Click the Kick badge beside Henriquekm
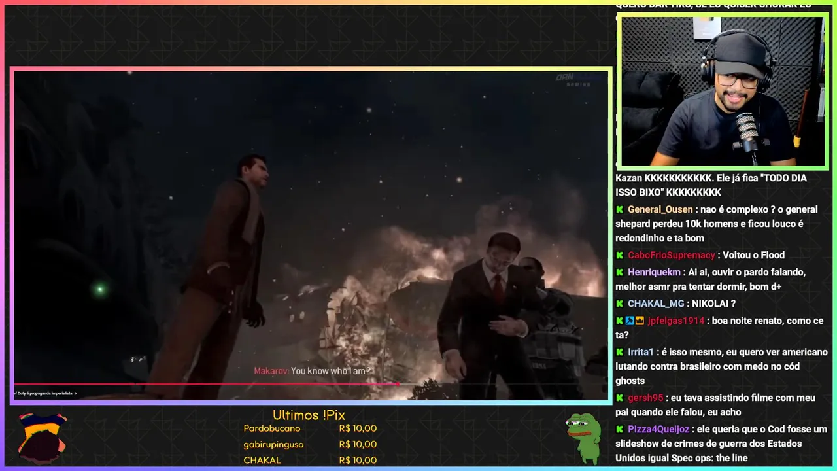837x471 pixels. pyautogui.click(x=619, y=273)
